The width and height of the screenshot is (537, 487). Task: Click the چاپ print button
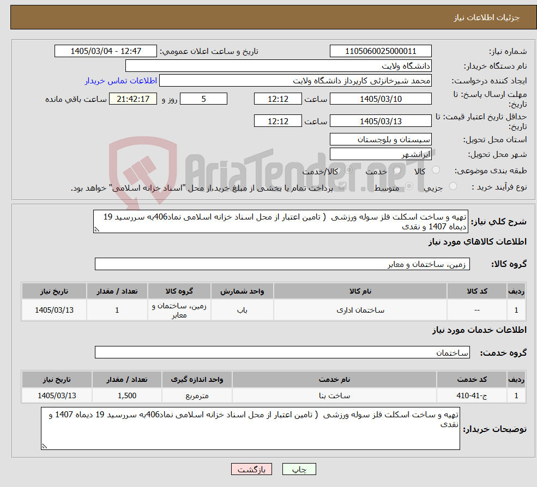(299, 469)
